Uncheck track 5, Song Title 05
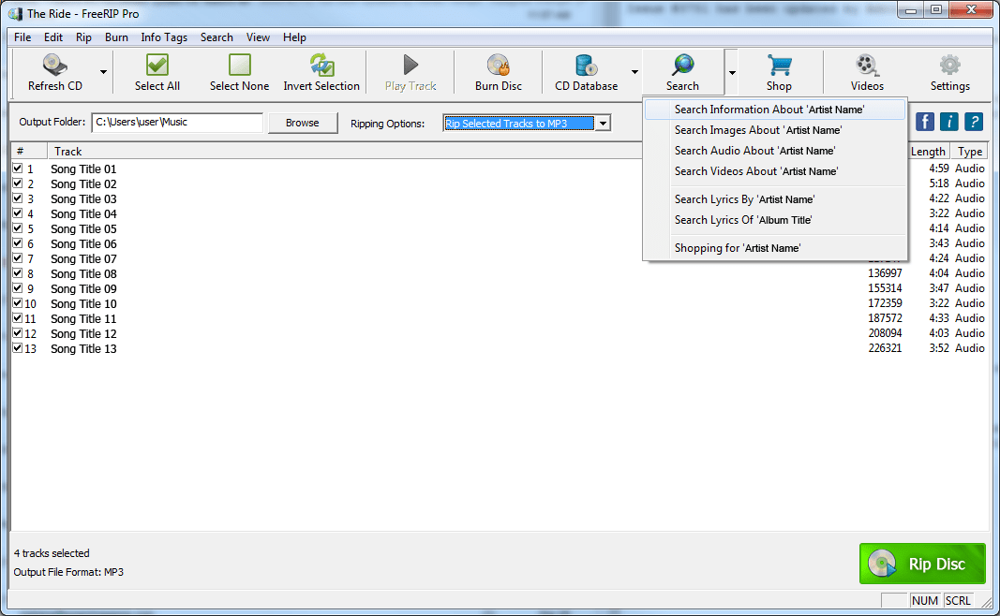 (17, 228)
